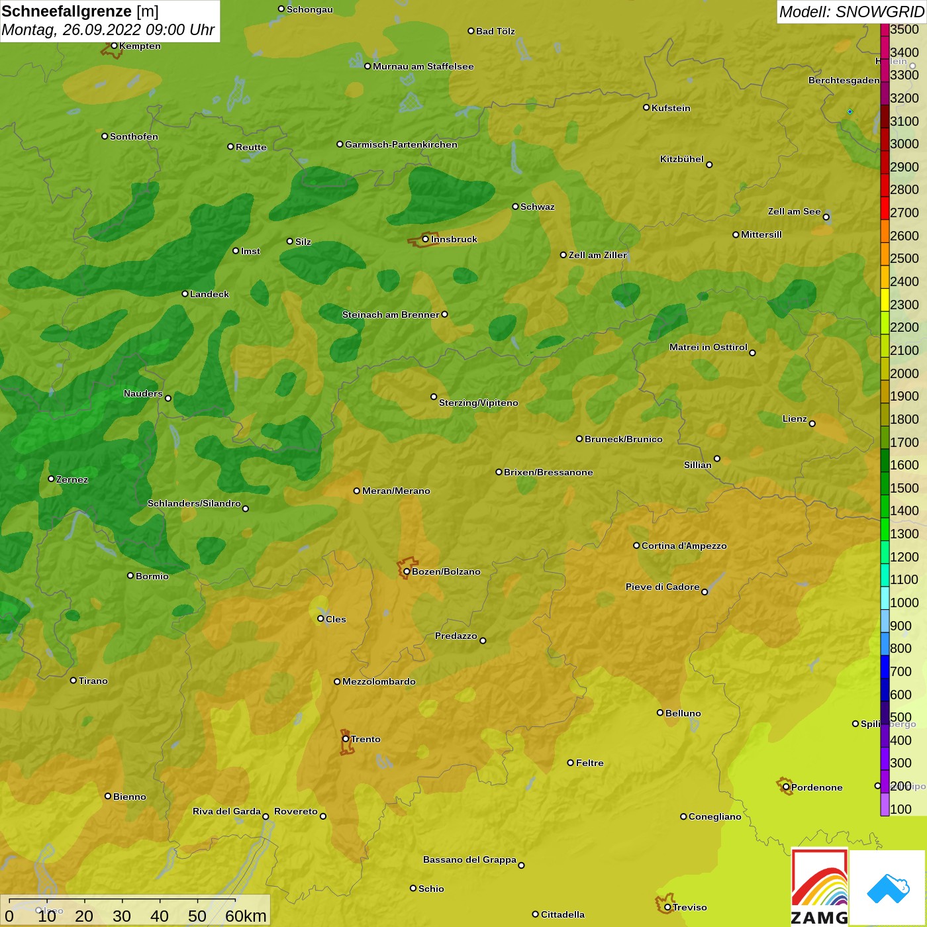927x927 pixels.
Task: Click the Cittadella label
Action: click(x=563, y=914)
